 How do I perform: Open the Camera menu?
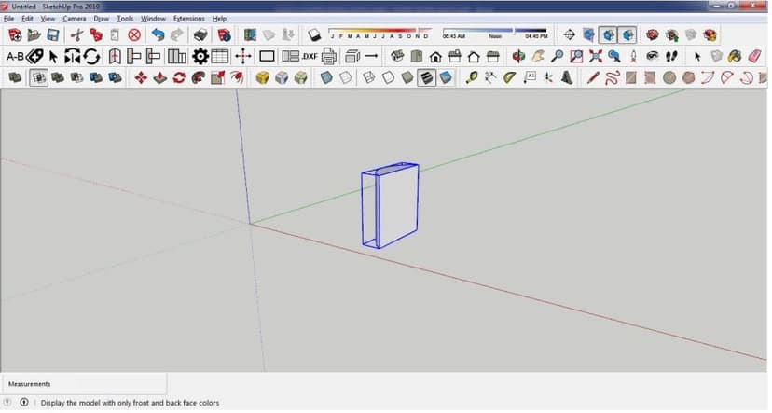(75, 19)
